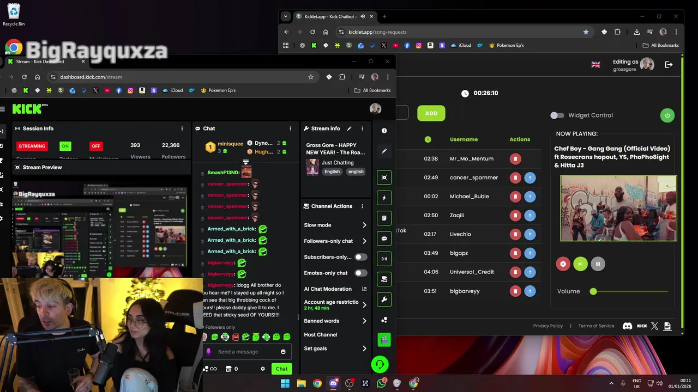Open AI Chat Moderation link

point(335,289)
